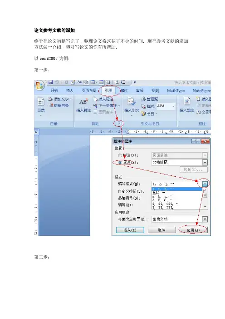
Task: Click the format list scrollbar up arrow
Action: (x=205, y=189)
